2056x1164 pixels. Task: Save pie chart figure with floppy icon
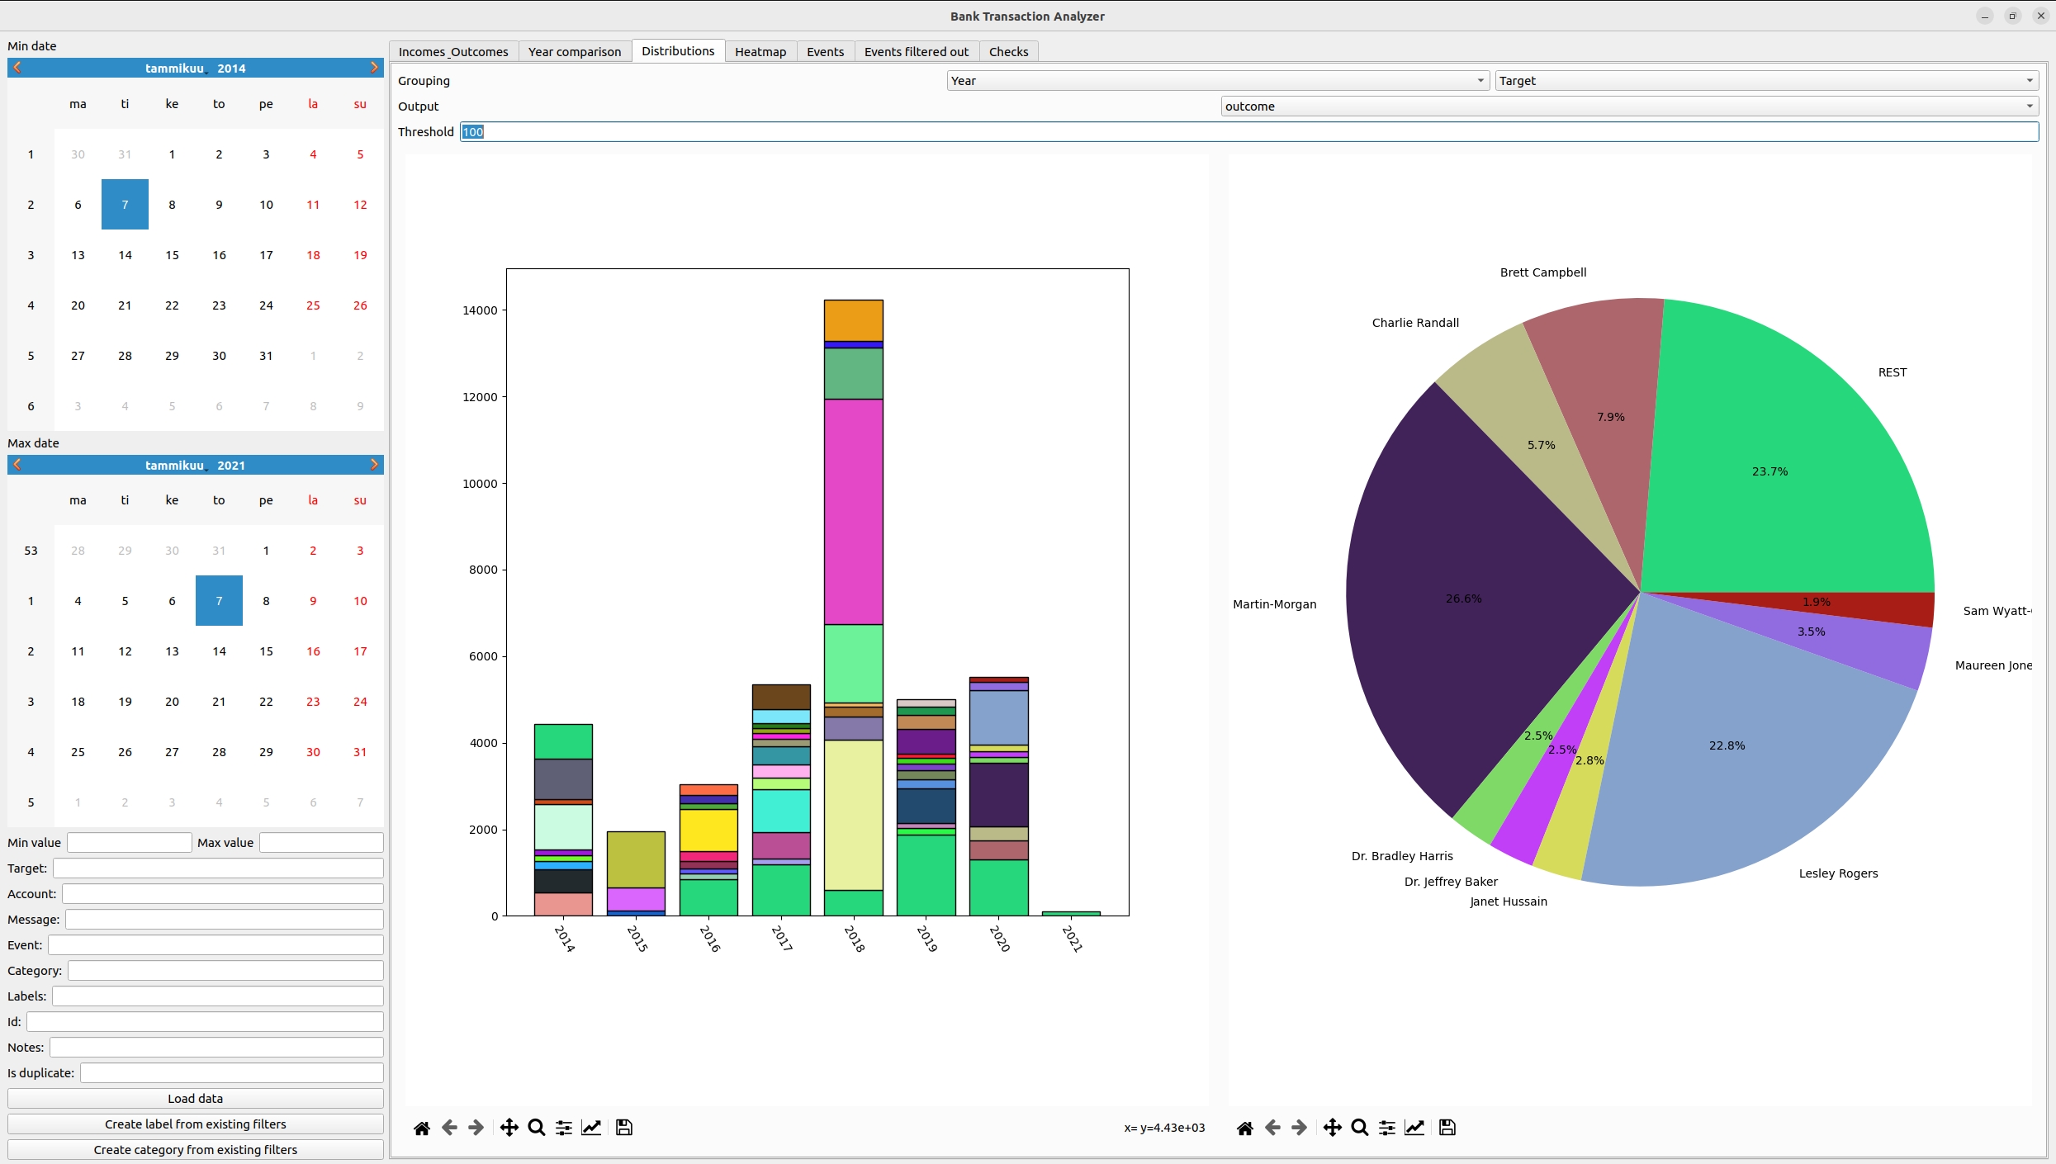1447,1128
